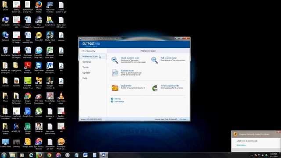The image size is (281, 158).
Task: Open Windows Explorer from the taskbar
Action: click(x=12, y=155)
